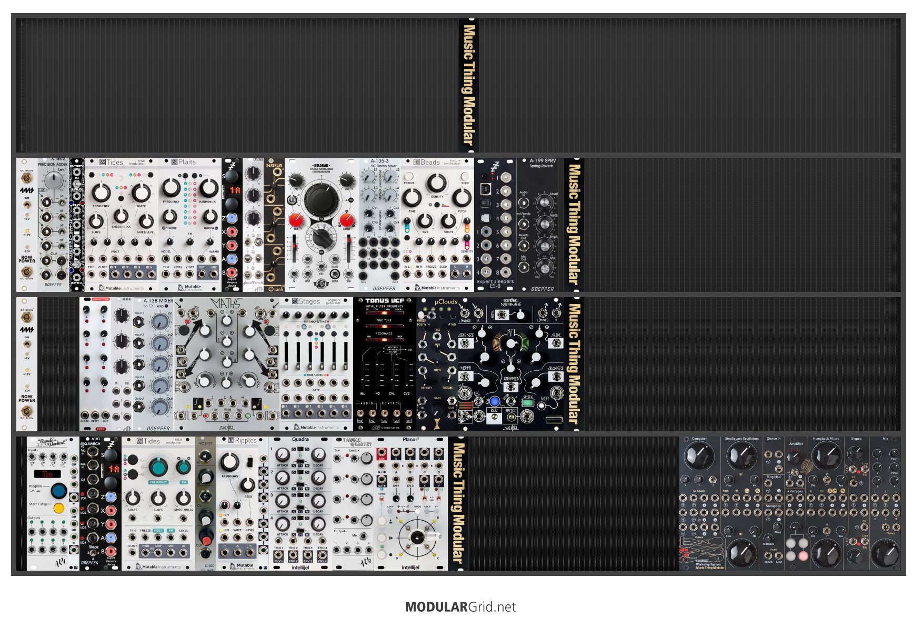Open the Doepfer A-138 Mixer module

point(153,364)
